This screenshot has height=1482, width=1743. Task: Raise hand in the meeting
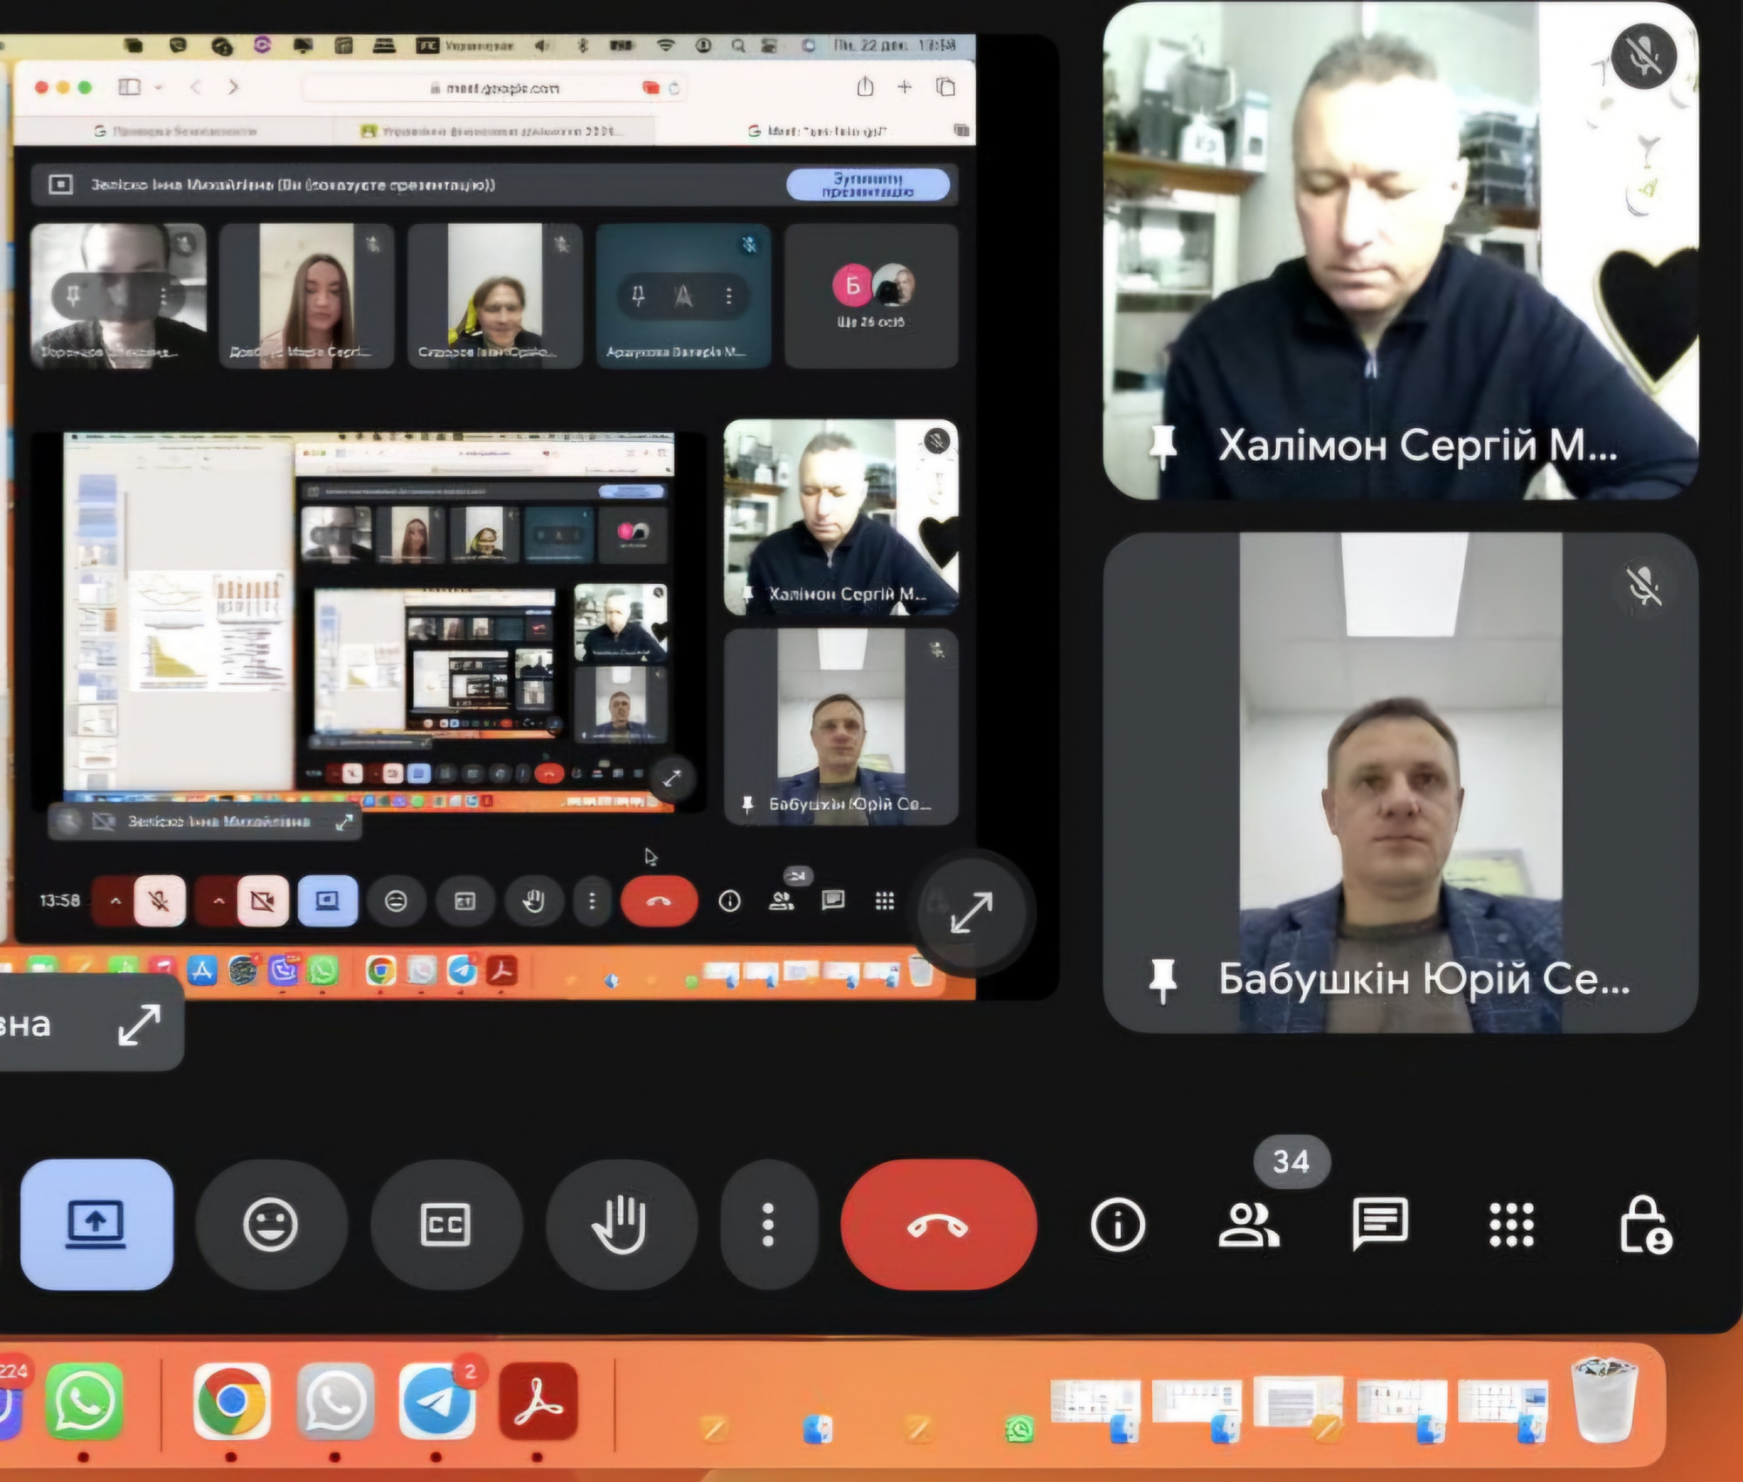click(620, 1225)
